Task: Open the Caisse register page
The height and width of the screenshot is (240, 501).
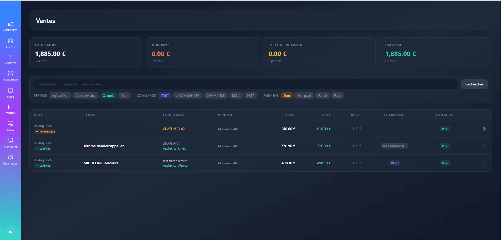Action: click(10, 126)
